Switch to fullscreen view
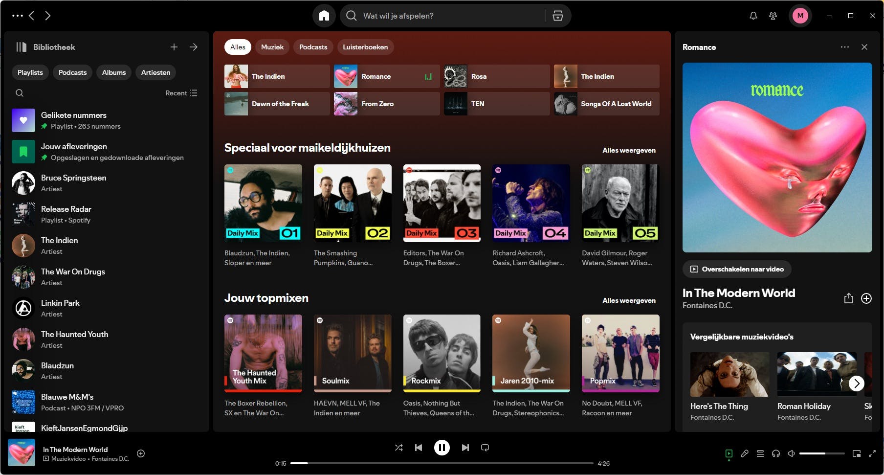The height and width of the screenshot is (475, 884). click(x=872, y=453)
